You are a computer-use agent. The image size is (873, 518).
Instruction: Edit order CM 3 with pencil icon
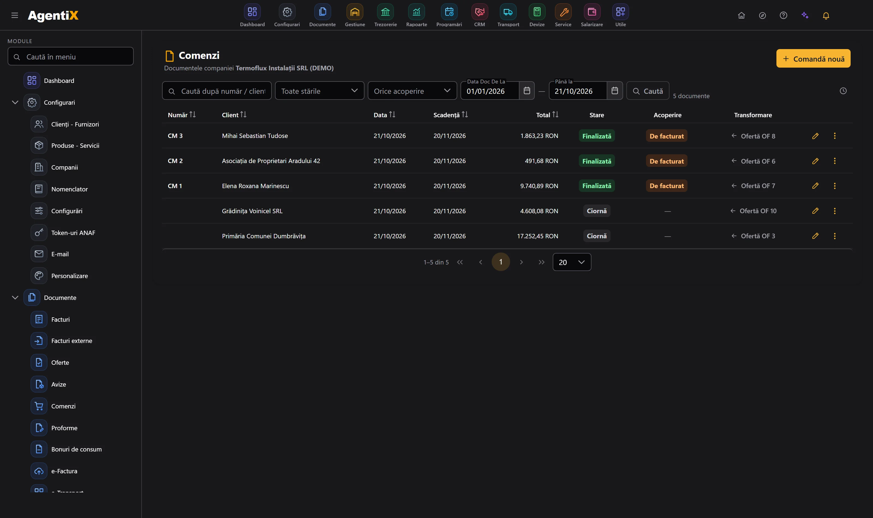point(815,136)
